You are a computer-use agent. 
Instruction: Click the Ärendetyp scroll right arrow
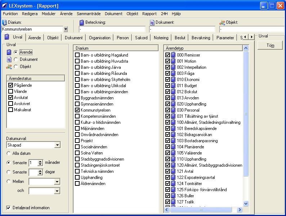pos(240,210)
